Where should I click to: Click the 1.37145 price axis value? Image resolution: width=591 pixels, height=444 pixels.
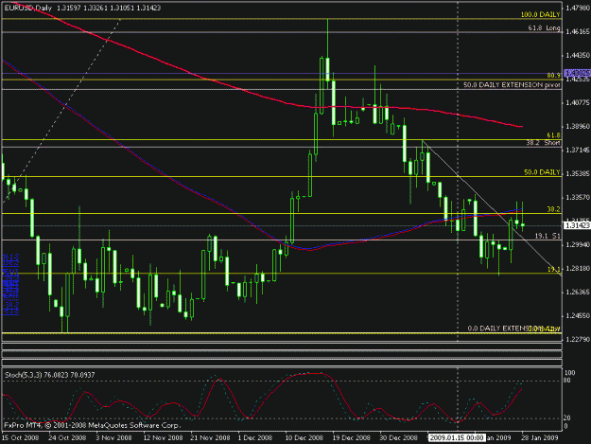(578, 151)
